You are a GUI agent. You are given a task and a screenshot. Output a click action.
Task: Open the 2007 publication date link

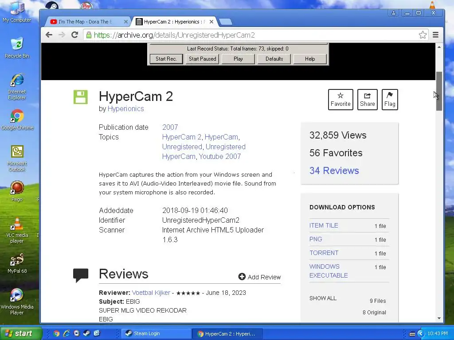point(170,127)
